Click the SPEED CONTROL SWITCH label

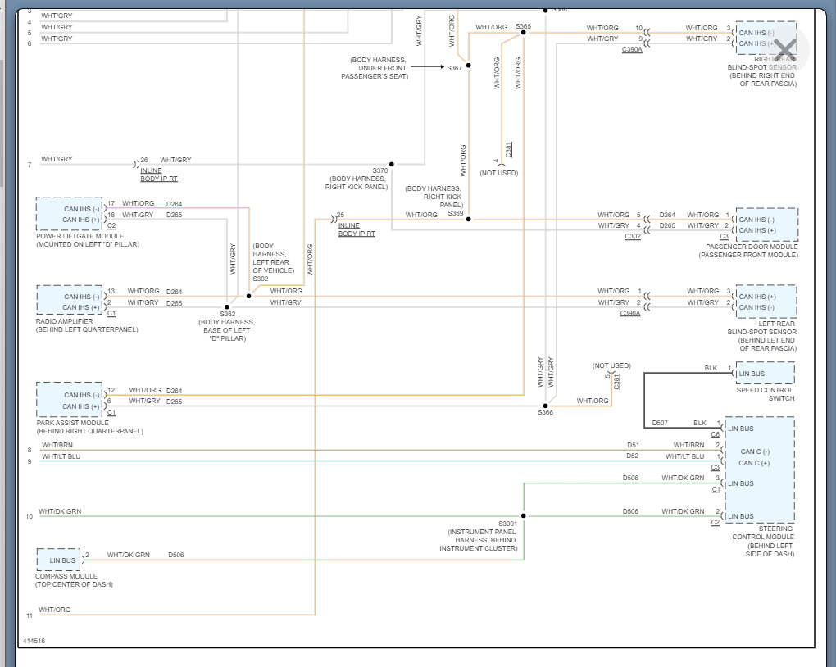(x=765, y=394)
